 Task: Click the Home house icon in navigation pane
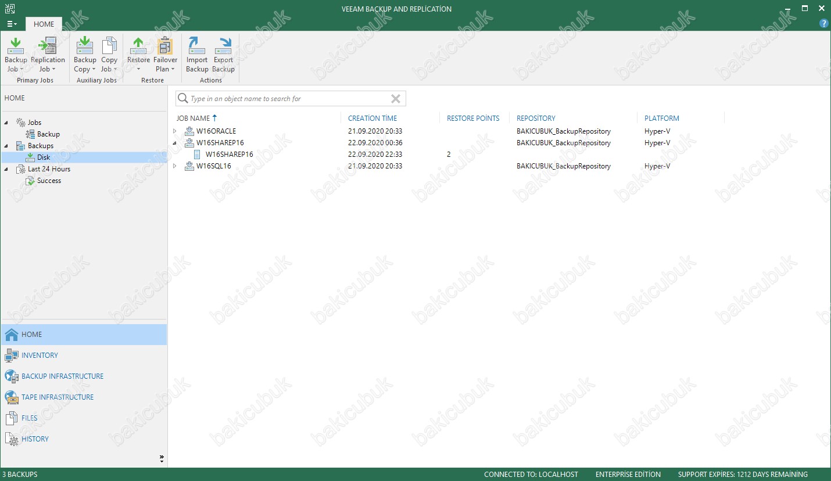[x=12, y=335]
